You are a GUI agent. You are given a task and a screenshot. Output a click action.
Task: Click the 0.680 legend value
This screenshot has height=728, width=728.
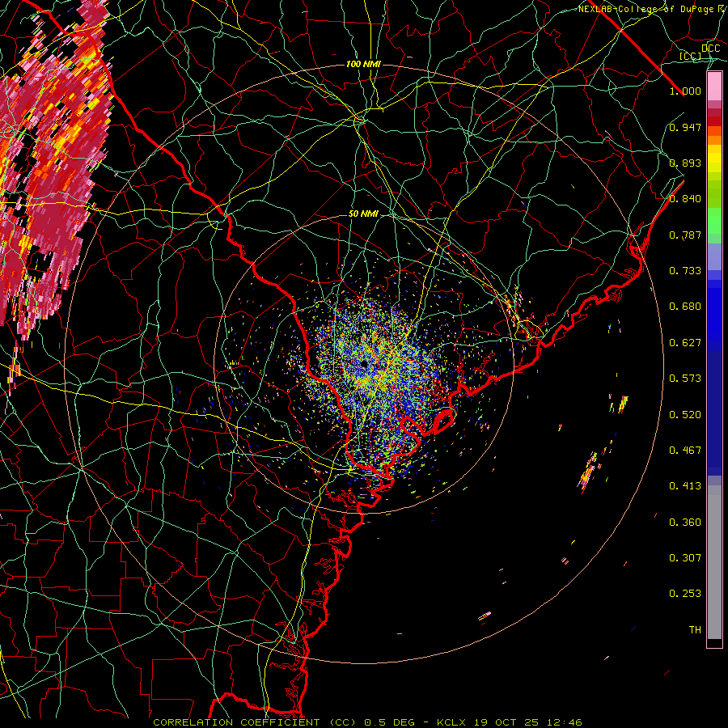pyautogui.click(x=685, y=307)
